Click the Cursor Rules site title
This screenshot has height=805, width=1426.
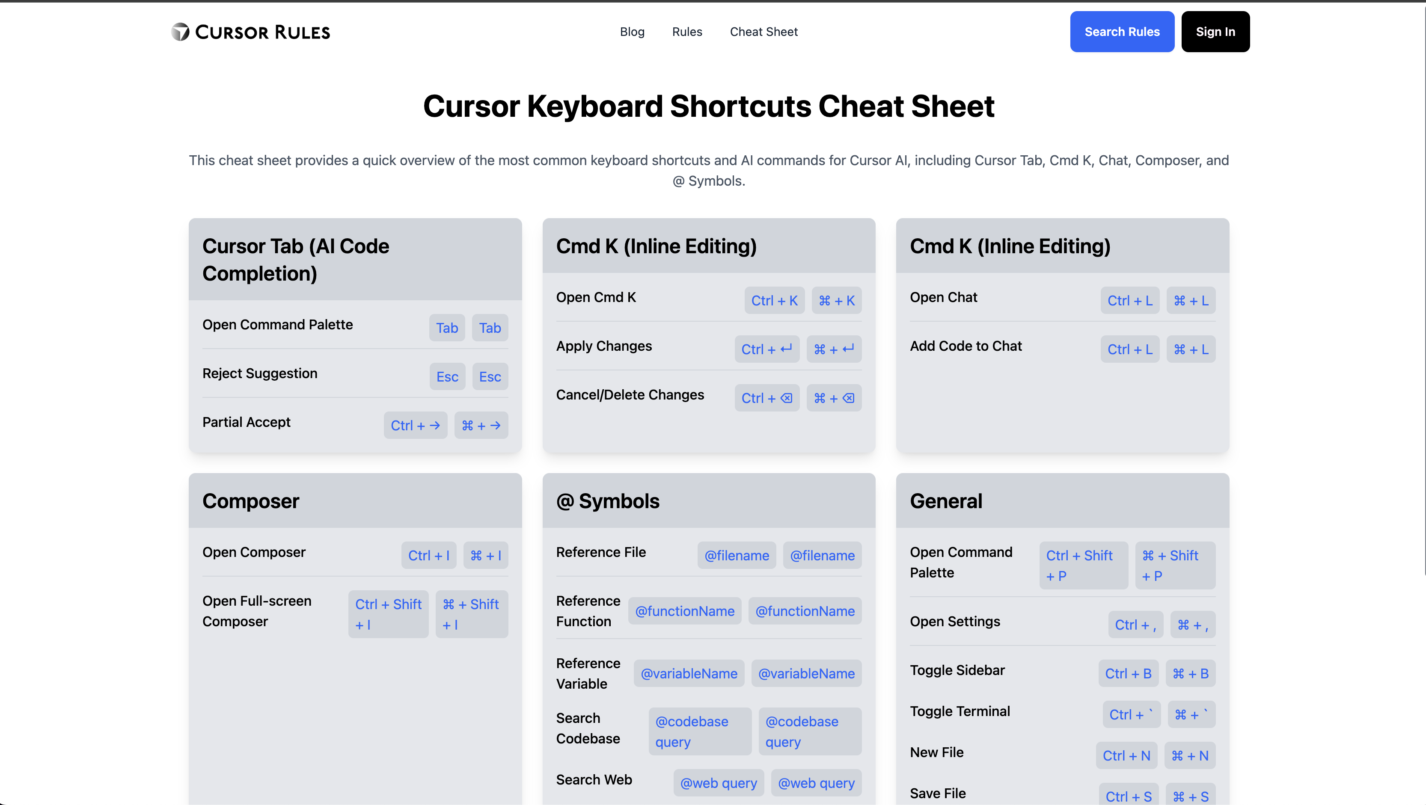point(262,32)
